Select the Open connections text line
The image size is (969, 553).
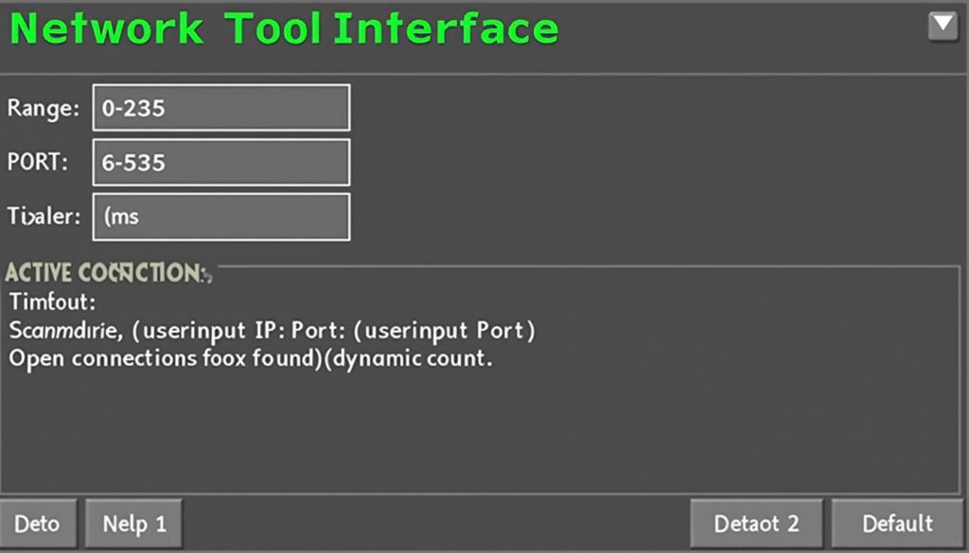(250, 358)
